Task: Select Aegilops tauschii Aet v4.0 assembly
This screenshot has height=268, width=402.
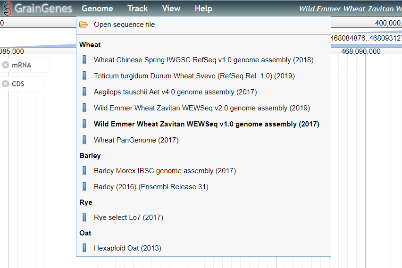Action: point(203,92)
